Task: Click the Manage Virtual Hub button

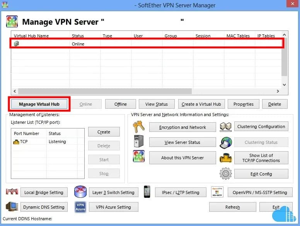Action: click(39, 104)
